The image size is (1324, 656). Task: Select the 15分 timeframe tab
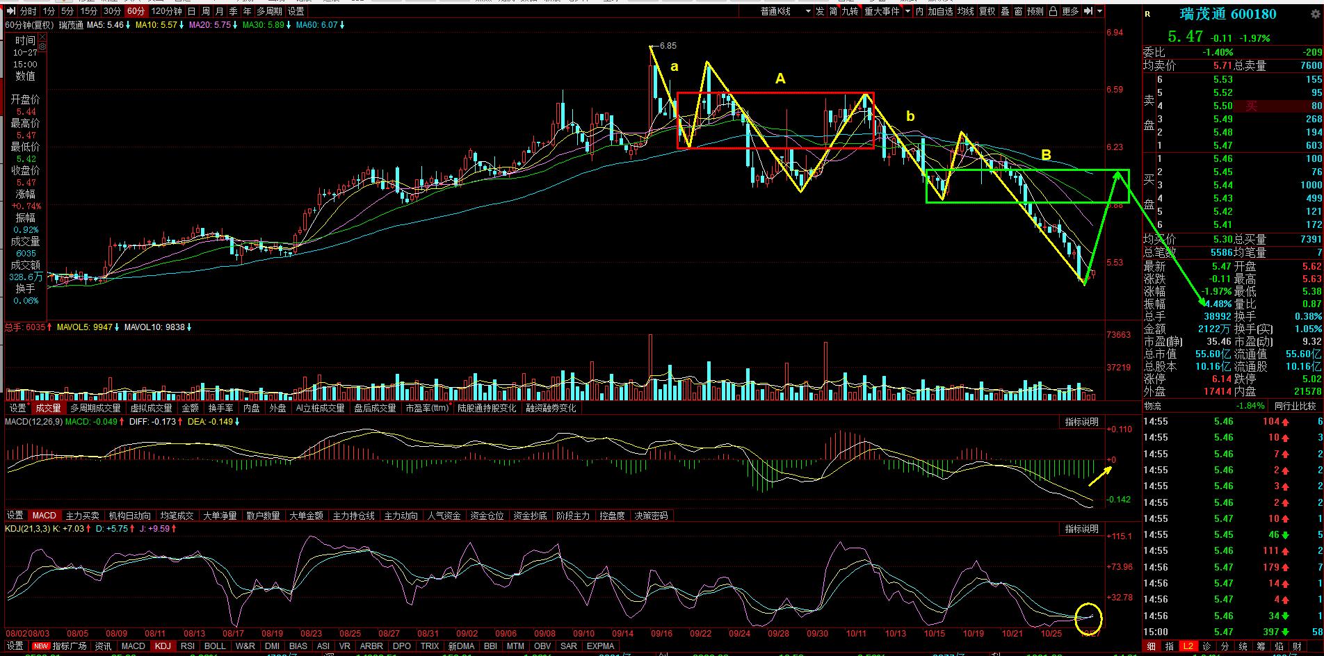(88, 11)
